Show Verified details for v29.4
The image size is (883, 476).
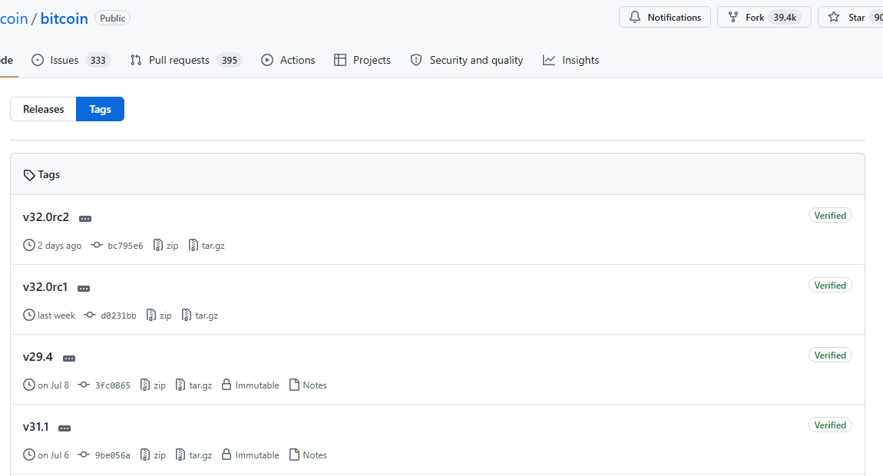pyautogui.click(x=830, y=355)
